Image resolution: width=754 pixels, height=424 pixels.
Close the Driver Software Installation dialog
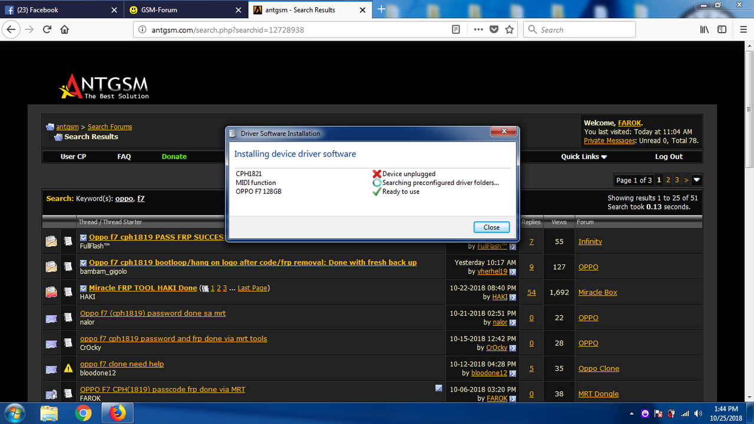pyautogui.click(x=491, y=227)
